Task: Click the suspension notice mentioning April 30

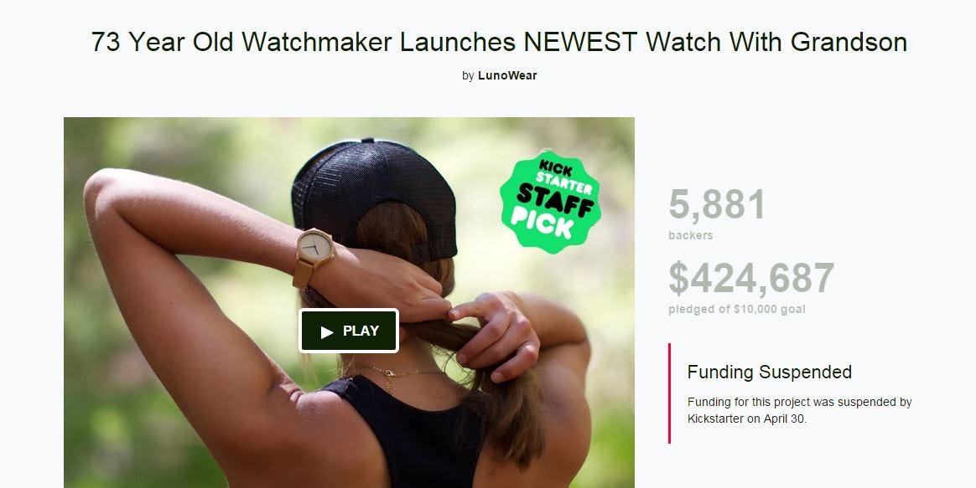Action: pos(799,410)
